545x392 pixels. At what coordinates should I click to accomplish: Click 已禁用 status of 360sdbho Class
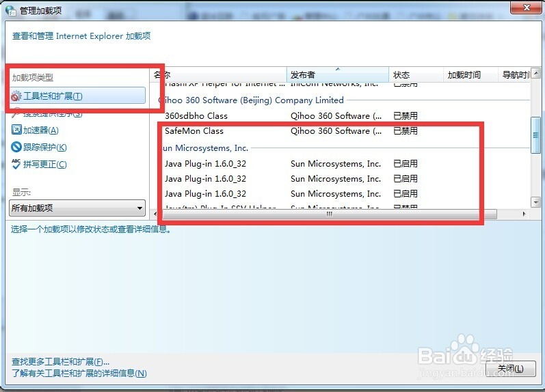click(406, 115)
